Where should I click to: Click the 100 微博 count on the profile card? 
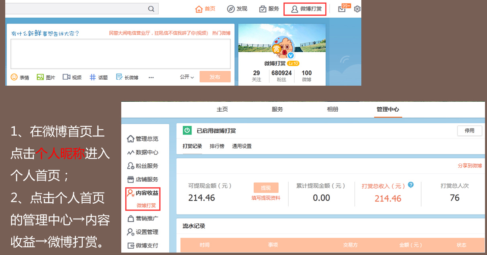(307, 76)
